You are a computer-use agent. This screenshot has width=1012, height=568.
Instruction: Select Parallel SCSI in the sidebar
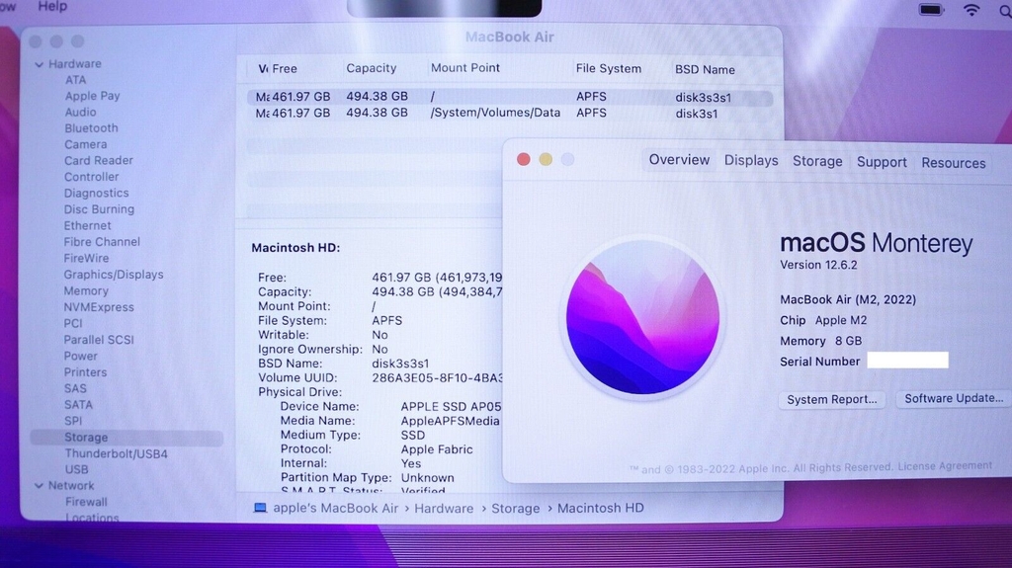point(99,340)
